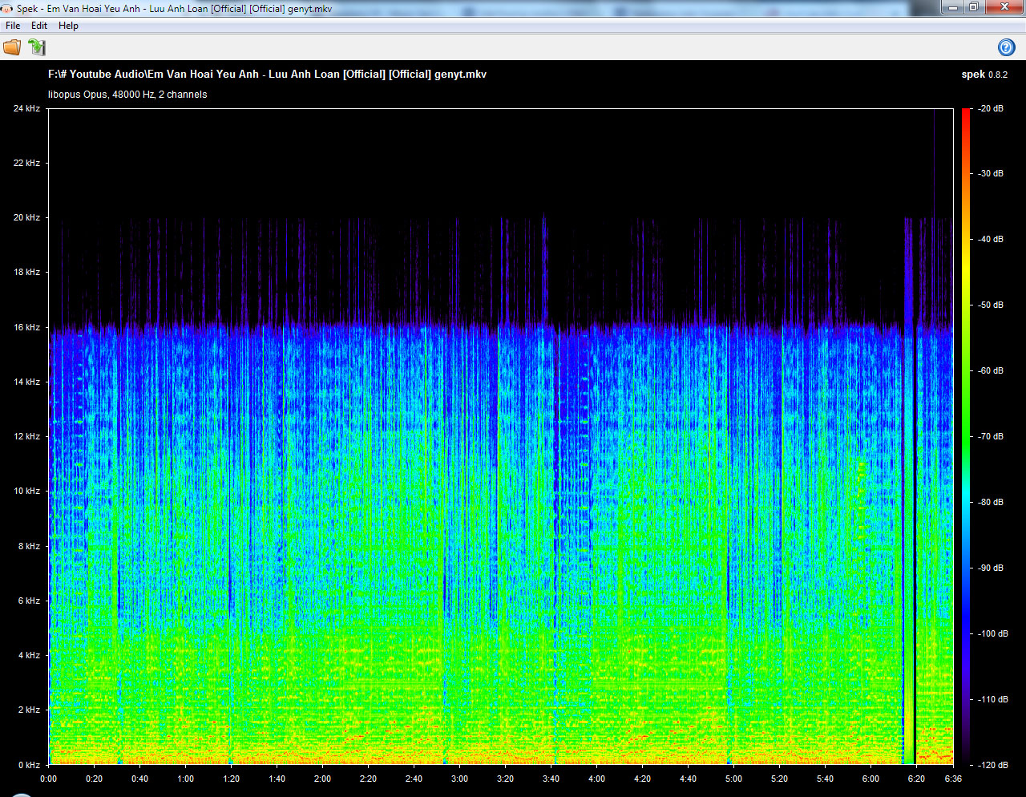Image resolution: width=1026 pixels, height=797 pixels.
Task: Click the -80 dB scale label
Action: point(991,502)
